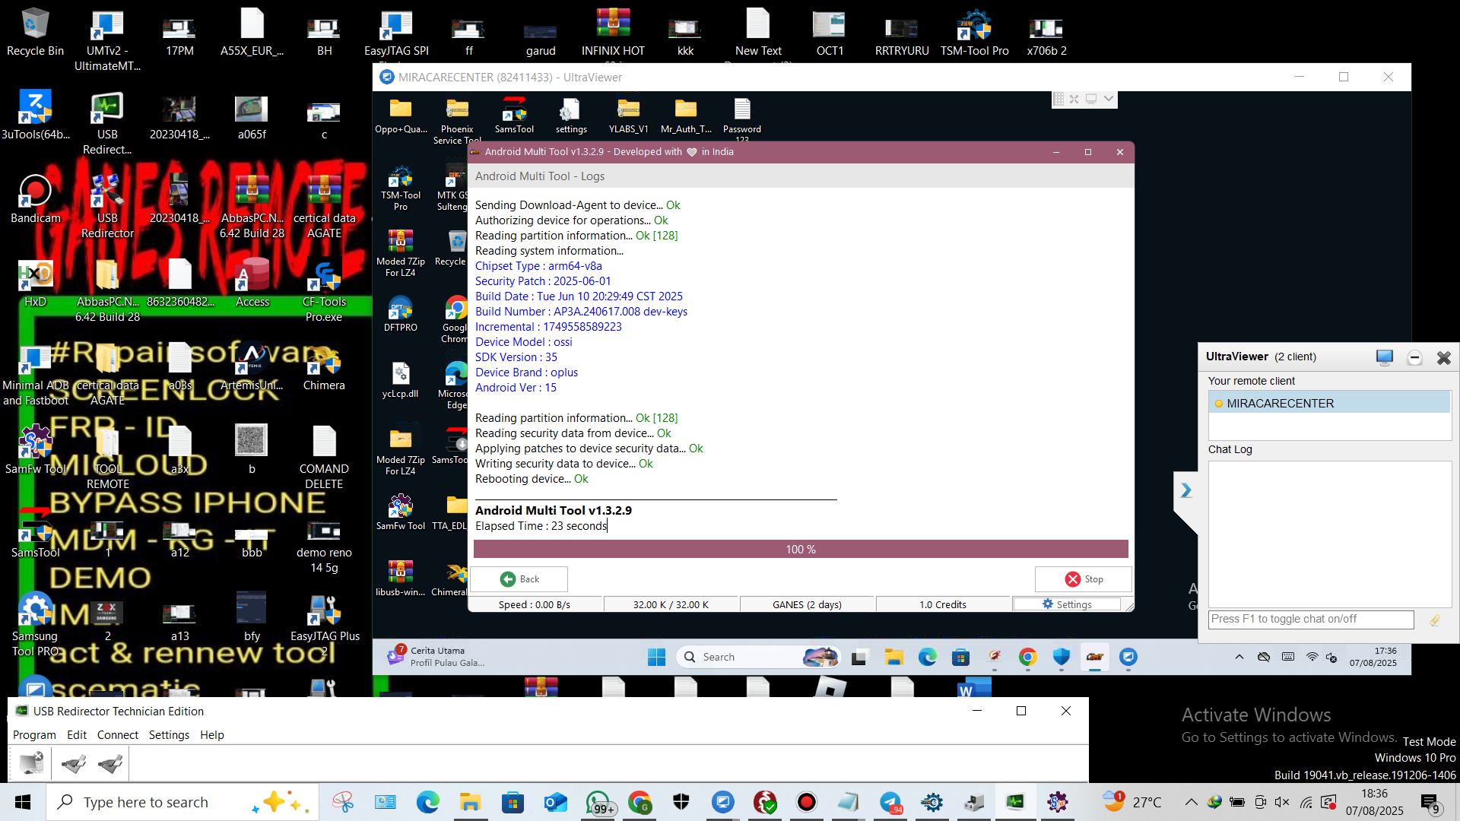Toggle UltraViewer fullscreen toolbar icon
The image size is (1460, 821).
(x=1074, y=99)
